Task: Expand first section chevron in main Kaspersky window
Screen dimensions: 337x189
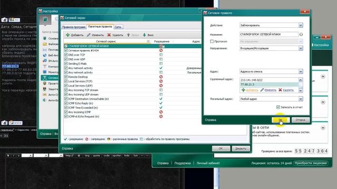Action: pos(323,77)
